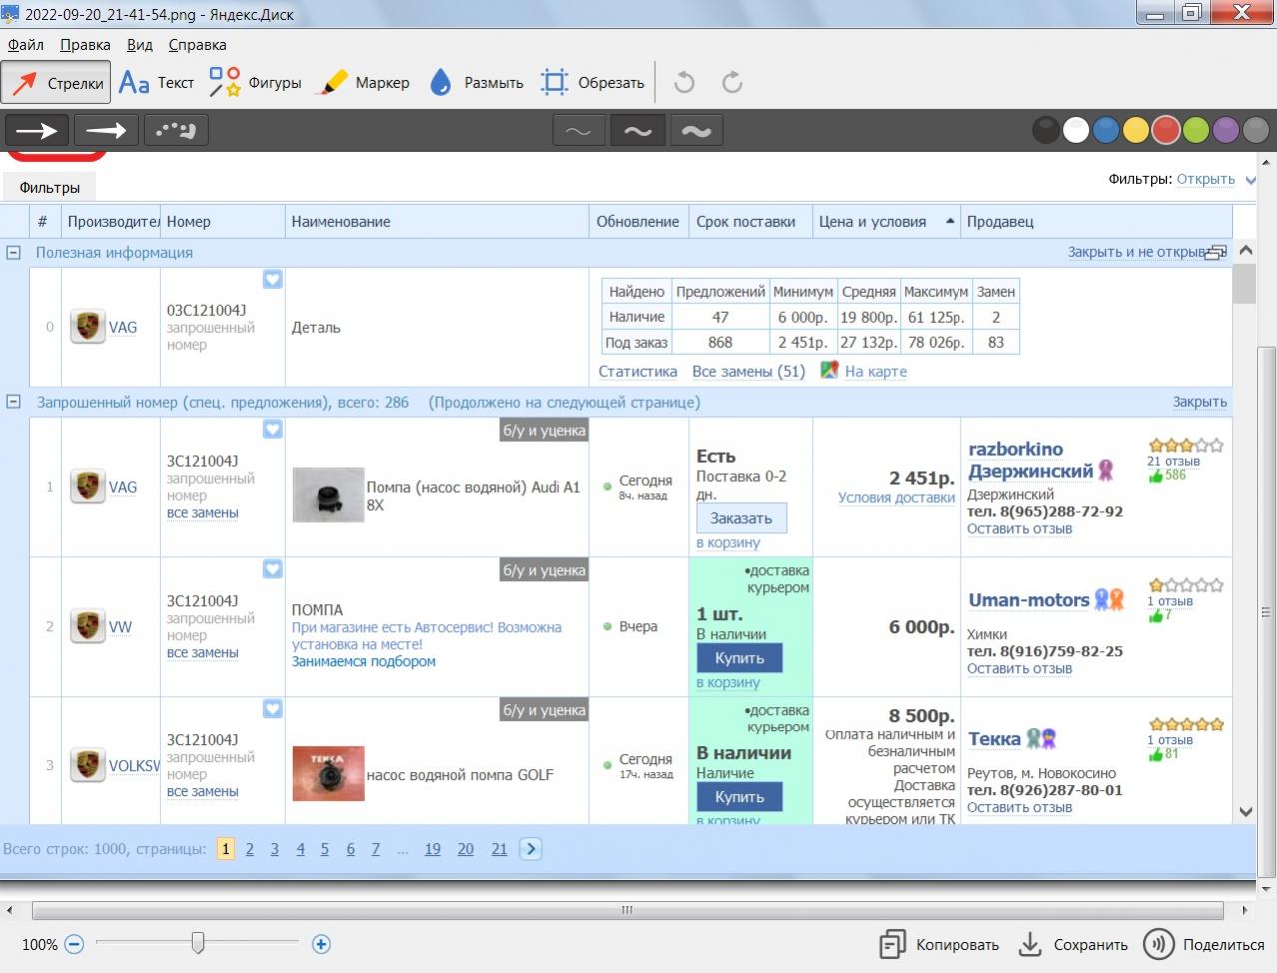Pick the gray color swatch

click(1256, 130)
